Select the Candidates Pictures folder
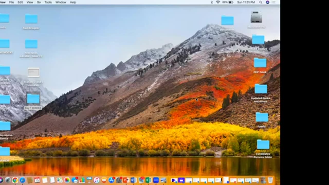 click(263, 144)
